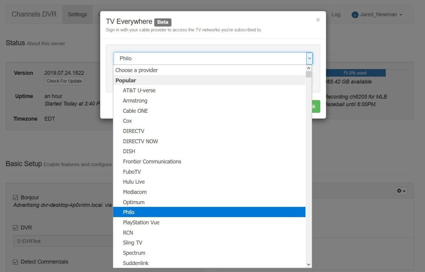
Task: Click the provider list scrollbar thumb
Action: (x=308, y=74)
